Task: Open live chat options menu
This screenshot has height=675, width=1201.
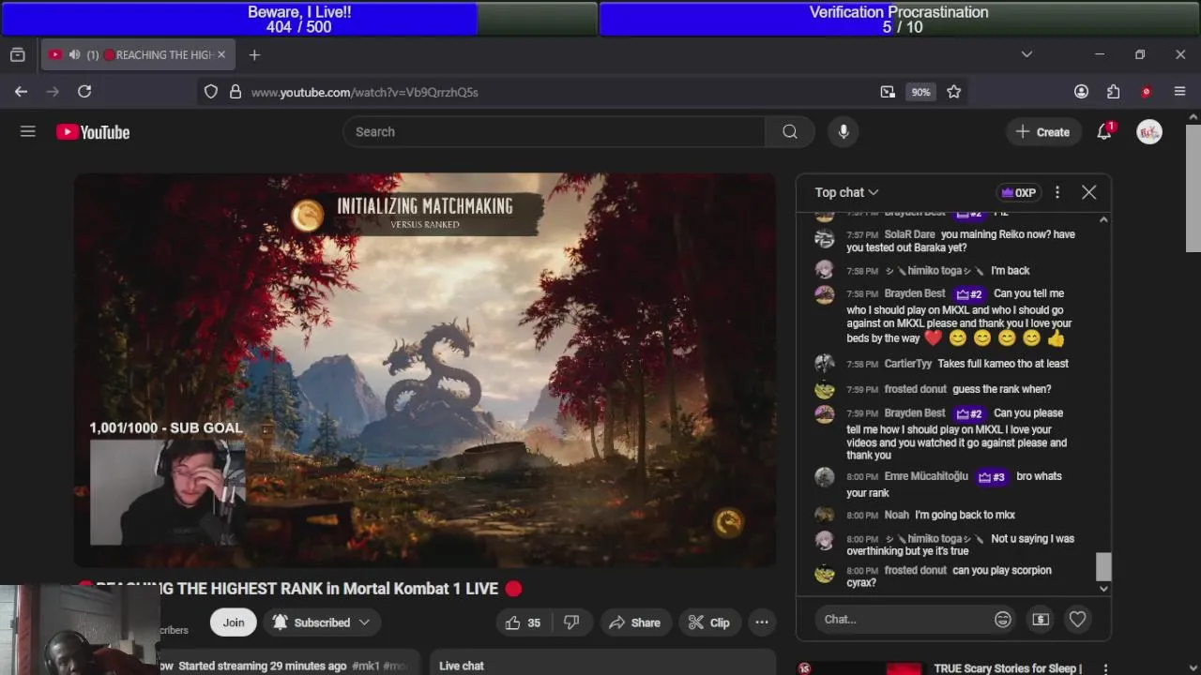Action: (x=1057, y=192)
